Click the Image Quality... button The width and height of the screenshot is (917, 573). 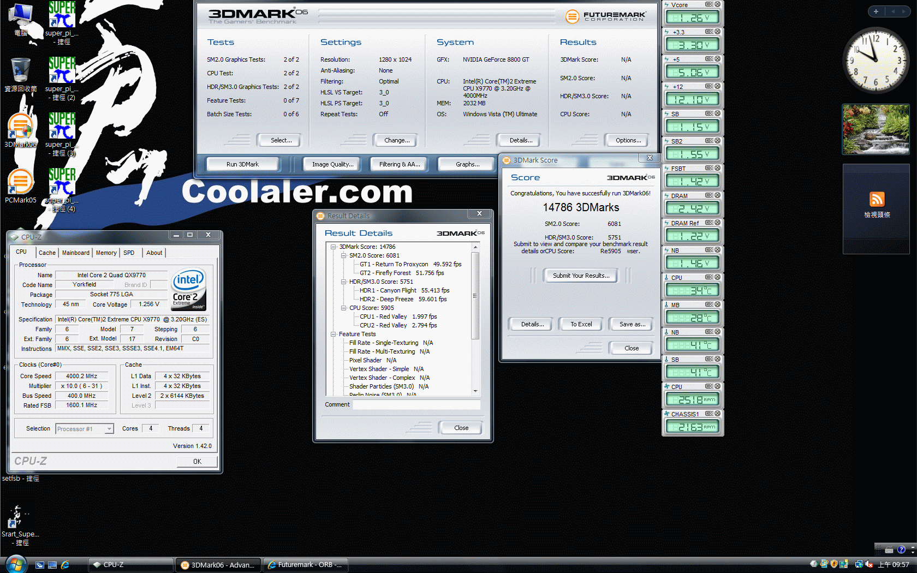click(x=332, y=164)
